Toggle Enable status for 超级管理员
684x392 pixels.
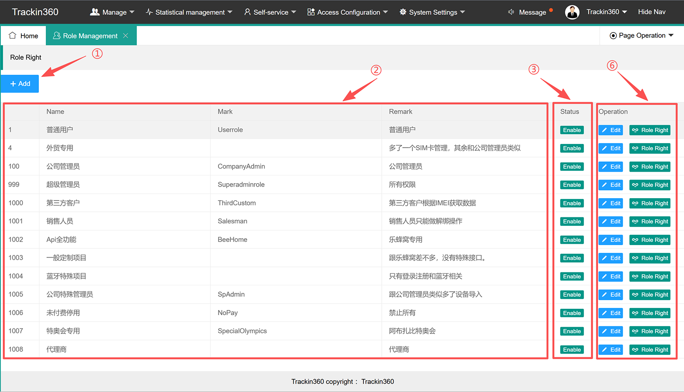(572, 185)
